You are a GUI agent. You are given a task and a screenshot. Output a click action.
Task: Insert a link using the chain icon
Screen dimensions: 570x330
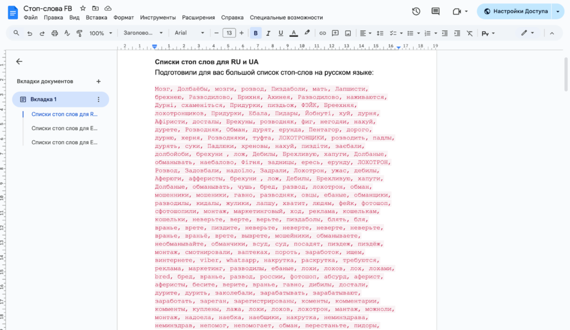(x=322, y=33)
